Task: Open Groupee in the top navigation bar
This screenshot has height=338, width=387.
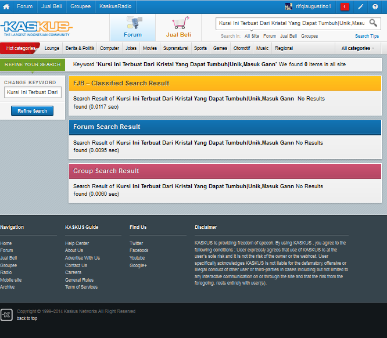Action: tap(80, 6)
